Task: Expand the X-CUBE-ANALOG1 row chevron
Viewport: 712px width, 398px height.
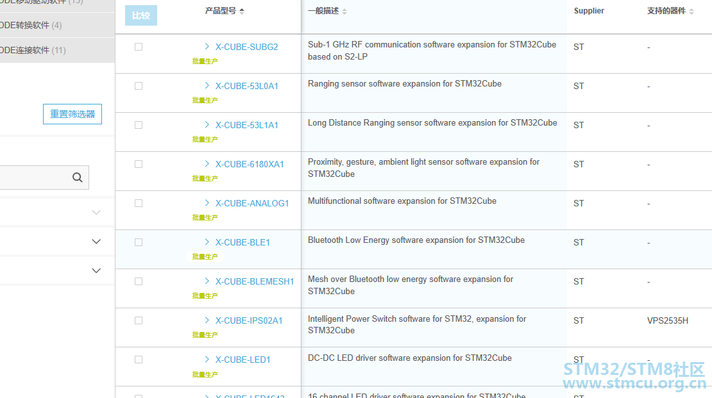Action: coord(207,203)
